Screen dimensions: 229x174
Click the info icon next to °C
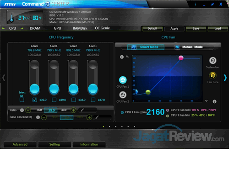pos(214,101)
